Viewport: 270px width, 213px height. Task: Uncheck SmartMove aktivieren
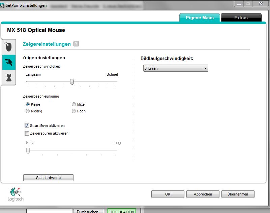27,126
